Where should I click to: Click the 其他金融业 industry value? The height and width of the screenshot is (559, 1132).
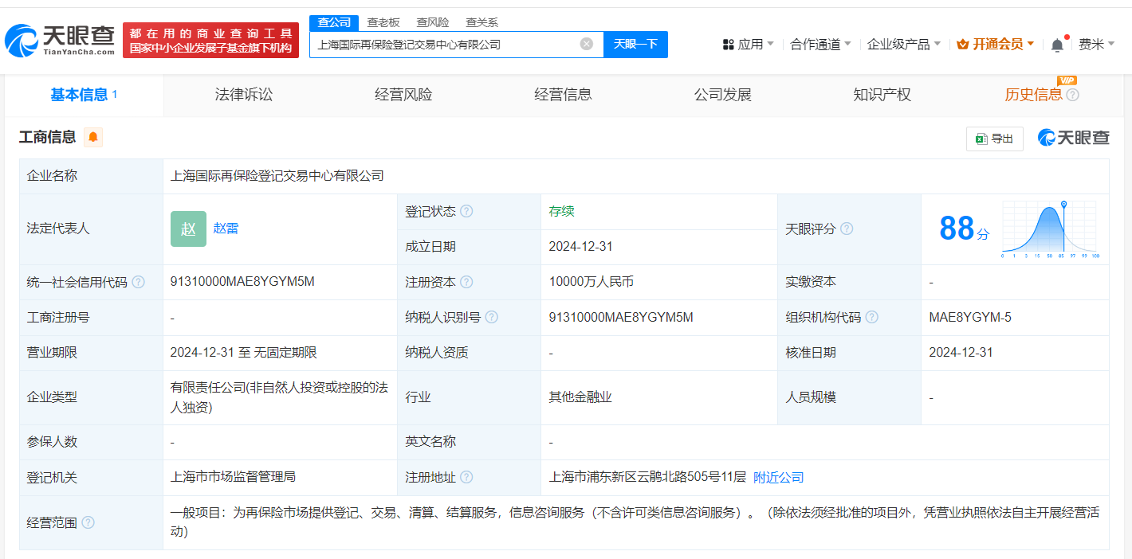(580, 397)
